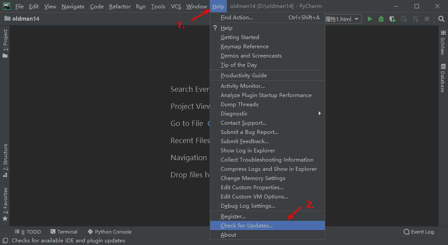The width and height of the screenshot is (448, 245).
Task: Open the Terminal tool window
Action: [x=64, y=231]
